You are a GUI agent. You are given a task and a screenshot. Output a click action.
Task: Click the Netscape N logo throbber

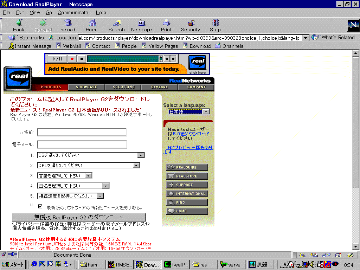[x=353, y=25]
